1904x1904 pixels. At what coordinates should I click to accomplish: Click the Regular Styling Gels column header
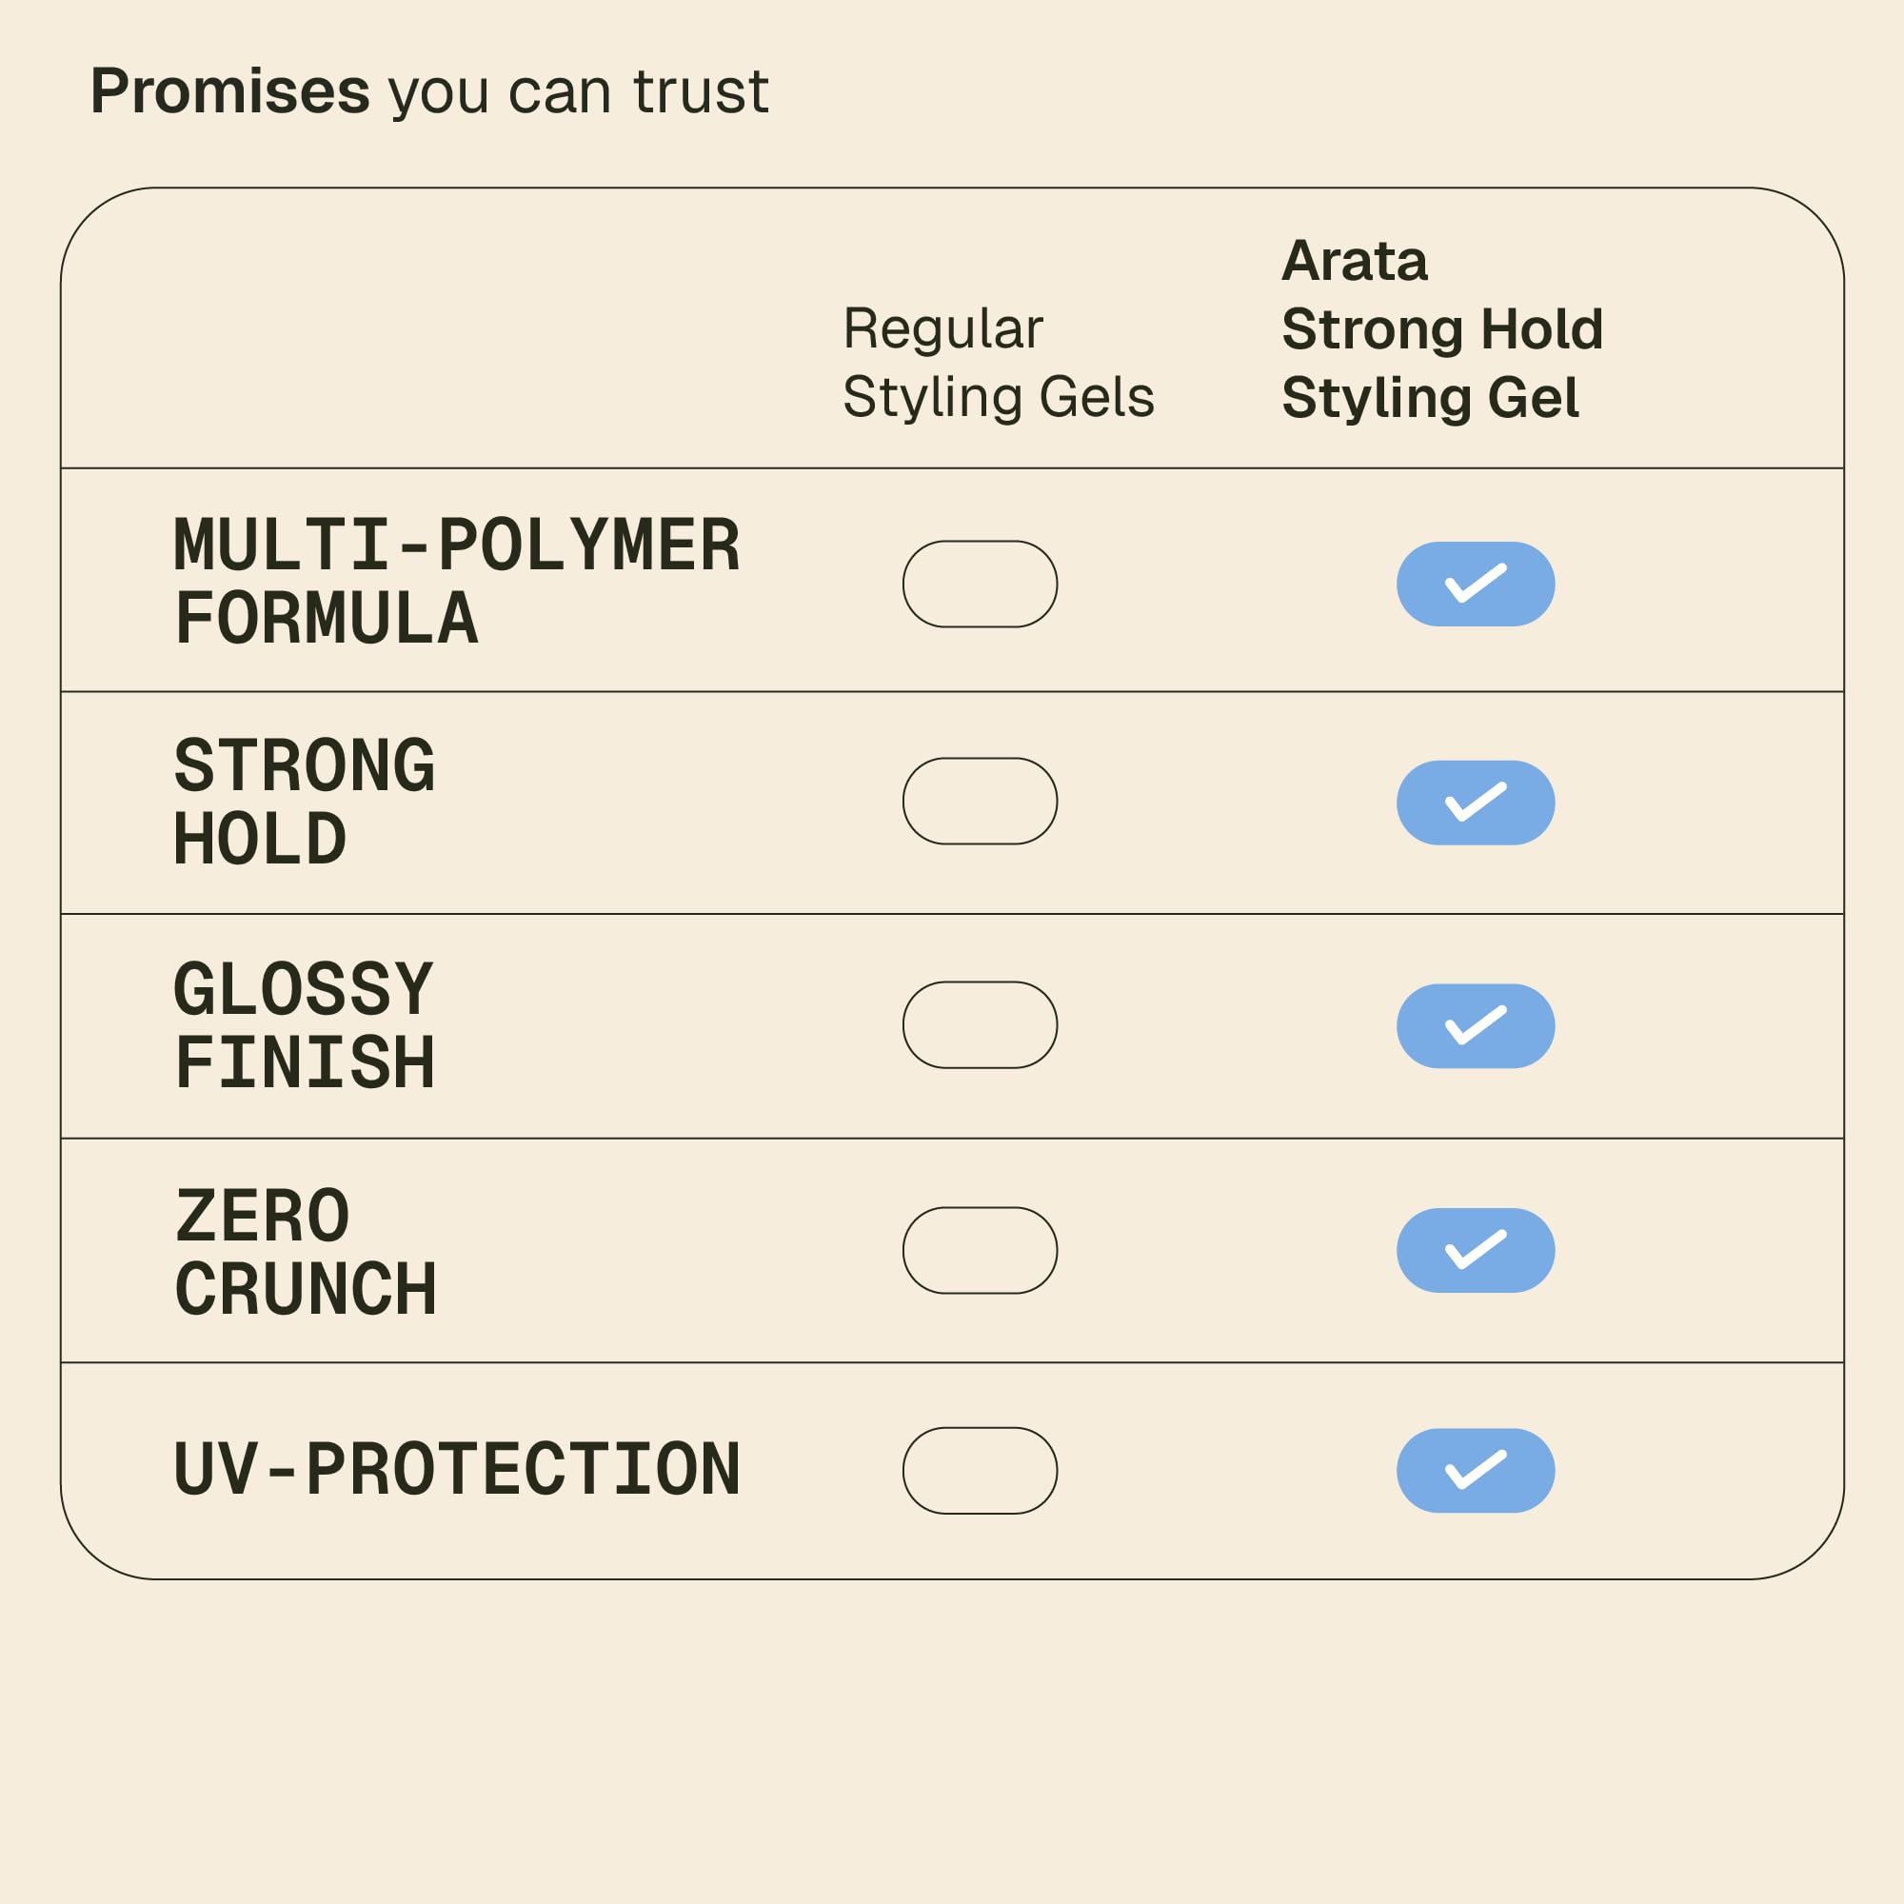(x=998, y=363)
